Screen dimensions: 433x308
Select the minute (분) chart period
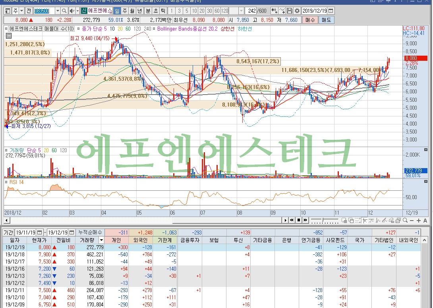(x=148, y=11)
